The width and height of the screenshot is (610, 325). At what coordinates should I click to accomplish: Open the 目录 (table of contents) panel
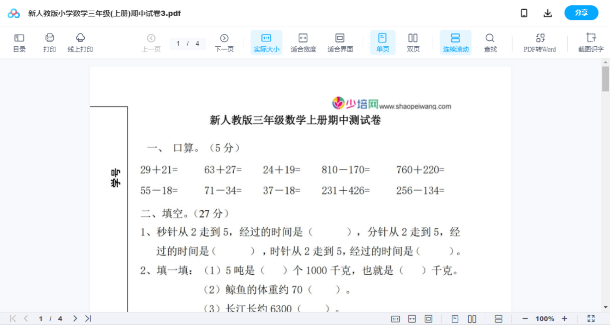(19, 42)
